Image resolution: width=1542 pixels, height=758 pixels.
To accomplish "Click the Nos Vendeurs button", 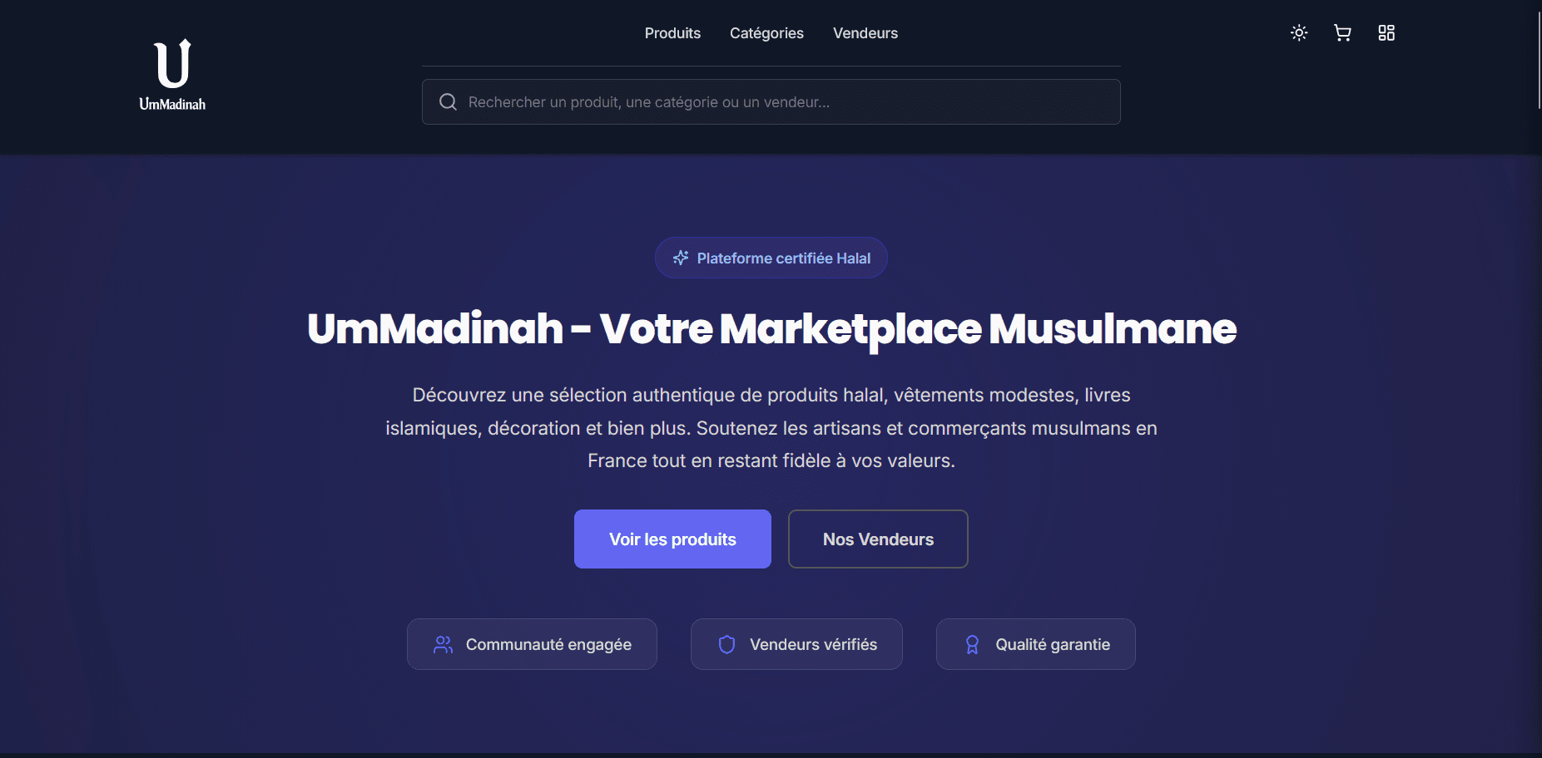I will 878,539.
